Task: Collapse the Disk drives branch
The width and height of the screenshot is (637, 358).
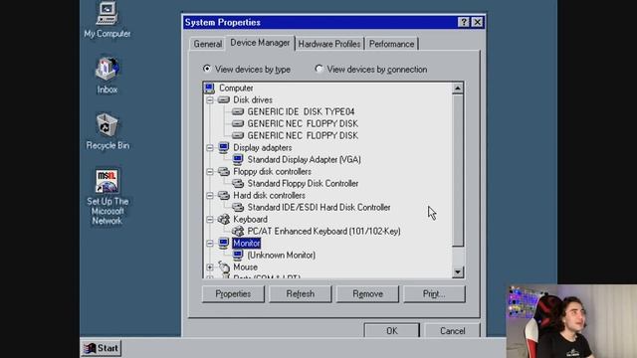Action: [x=210, y=99]
